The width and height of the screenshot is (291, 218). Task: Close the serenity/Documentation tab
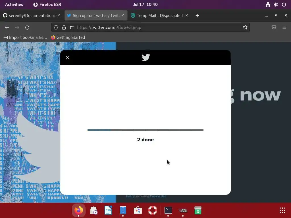click(x=59, y=16)
